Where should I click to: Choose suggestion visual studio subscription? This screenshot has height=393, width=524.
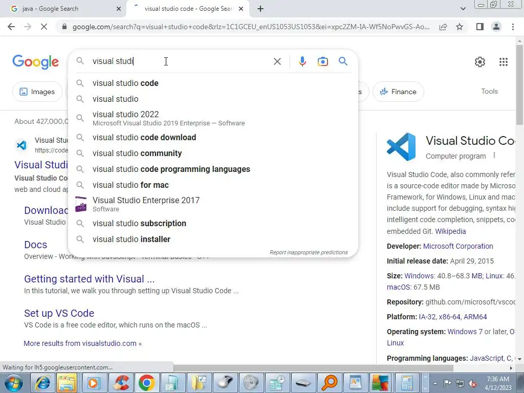point(213,223)
